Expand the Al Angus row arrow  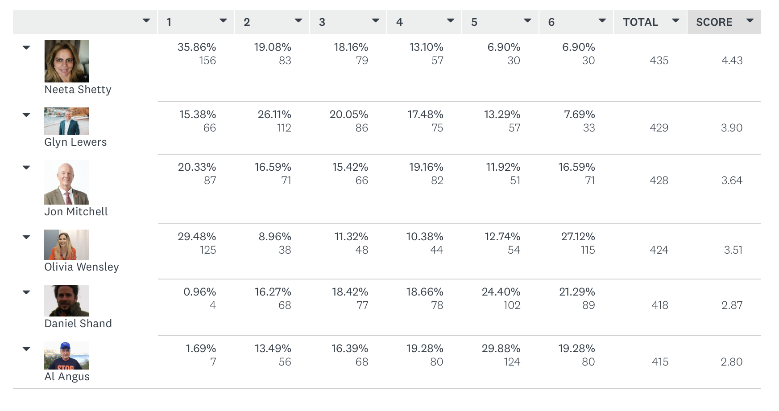(26, 349)
